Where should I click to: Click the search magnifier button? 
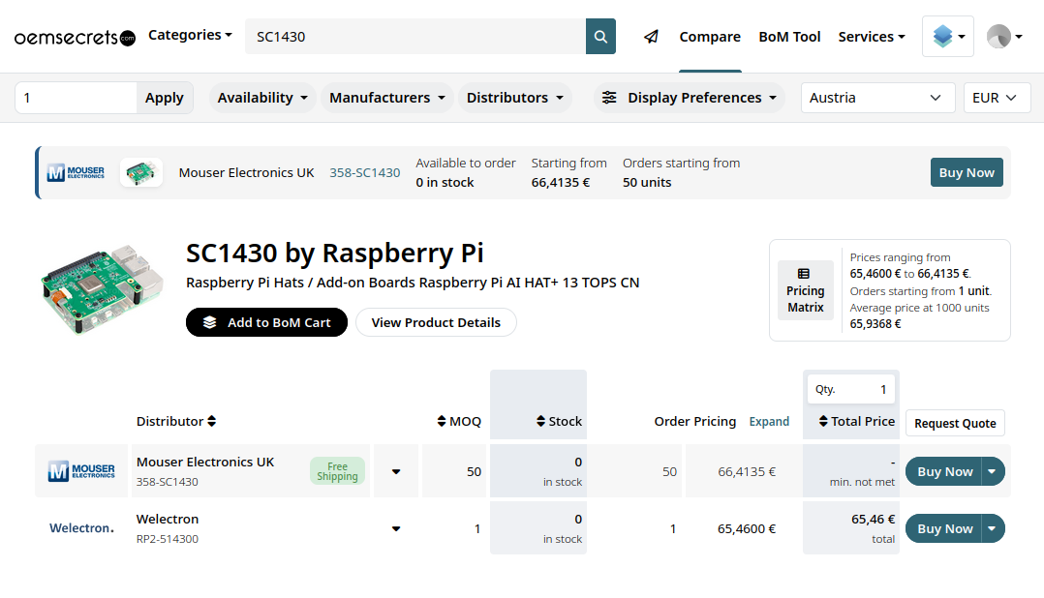coord(600,37)
